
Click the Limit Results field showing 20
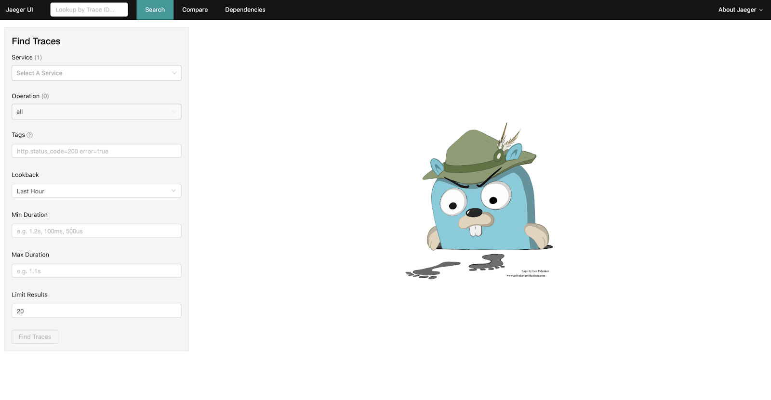click(x=96, y=311)
